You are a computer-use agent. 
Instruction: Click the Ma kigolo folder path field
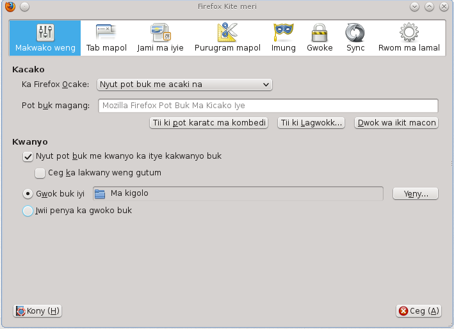[x=238, y=193]
